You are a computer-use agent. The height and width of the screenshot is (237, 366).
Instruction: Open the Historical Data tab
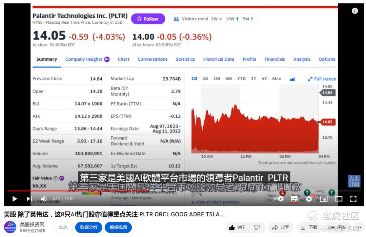click(x=219, y=59)
